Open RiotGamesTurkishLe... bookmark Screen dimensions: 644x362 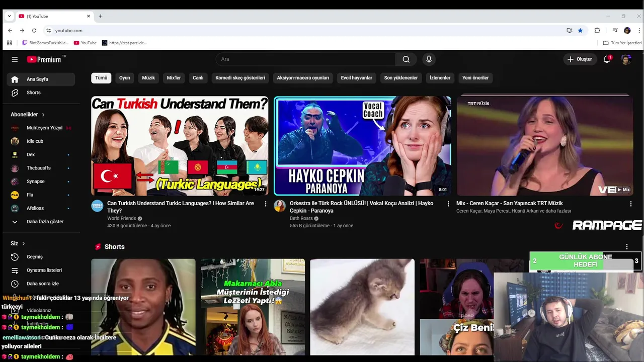[45, 43]
